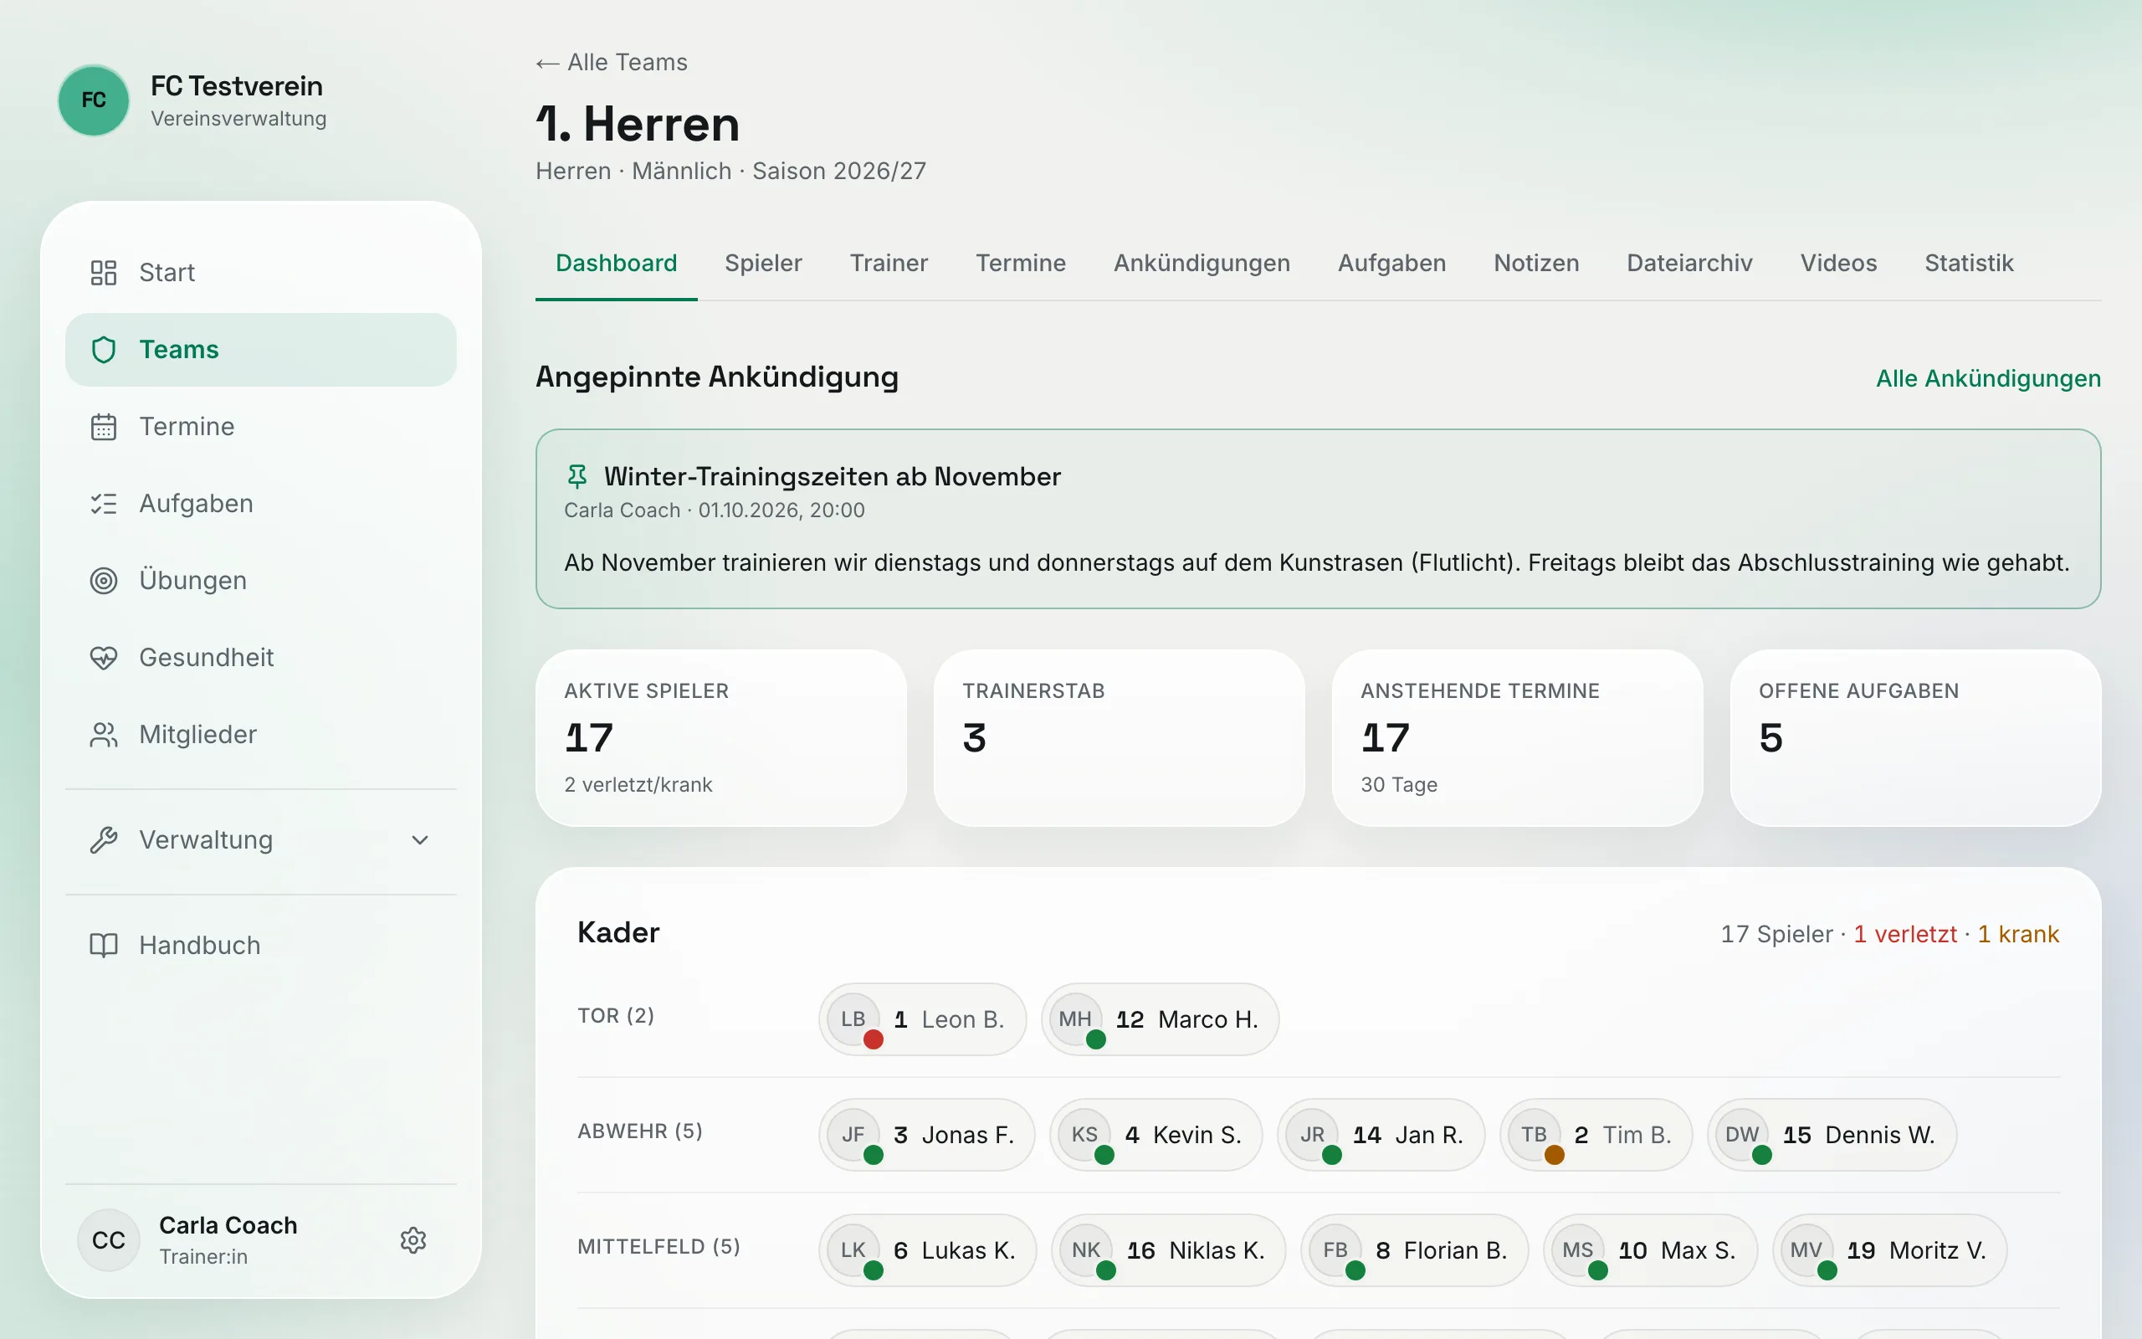Click the Übungen target icon

point(104,581)
